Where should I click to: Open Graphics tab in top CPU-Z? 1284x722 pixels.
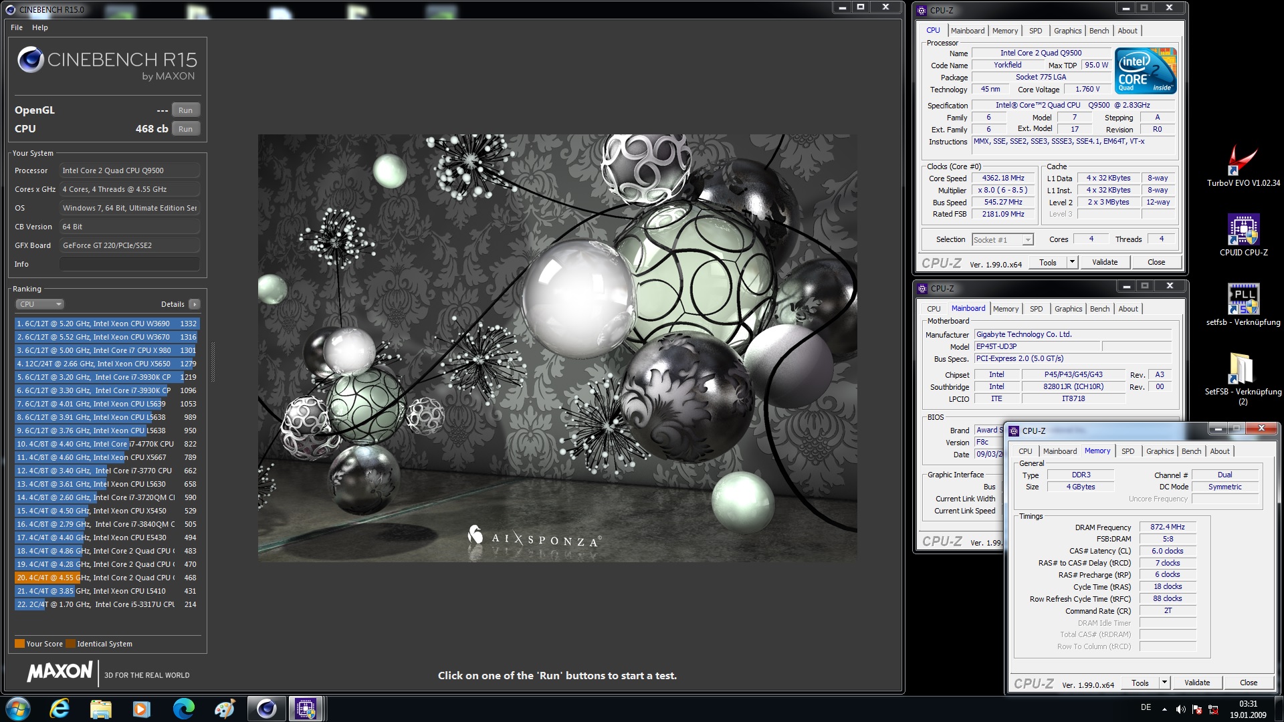tap(1067, 31)
